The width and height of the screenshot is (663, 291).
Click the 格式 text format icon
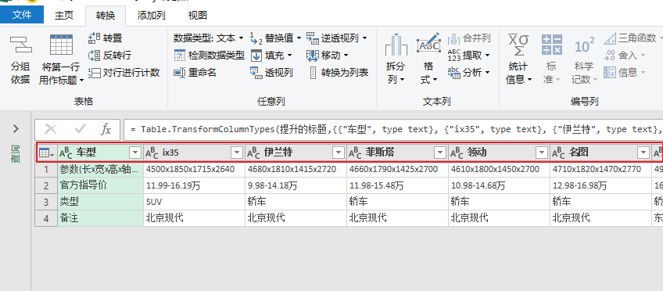[428, 44]
